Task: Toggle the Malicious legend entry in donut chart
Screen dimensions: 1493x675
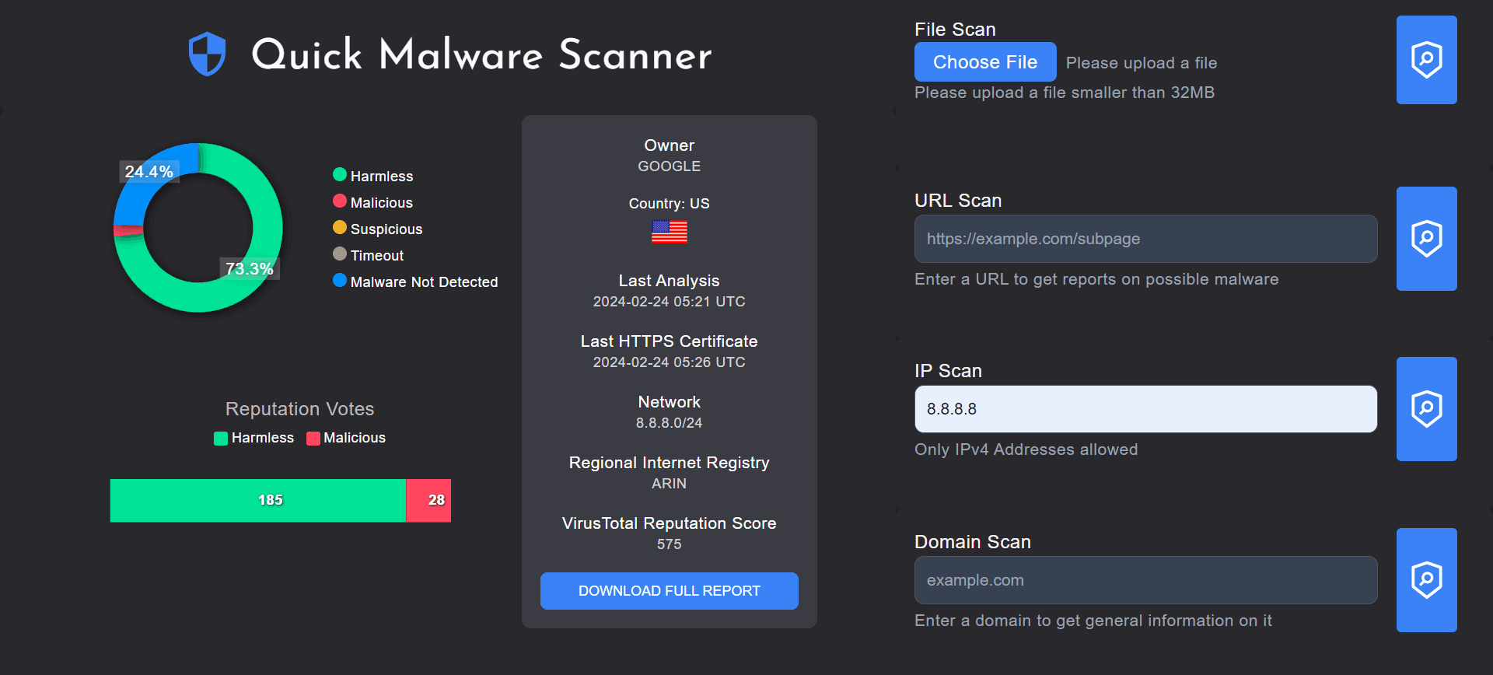Action: [373, 202]
